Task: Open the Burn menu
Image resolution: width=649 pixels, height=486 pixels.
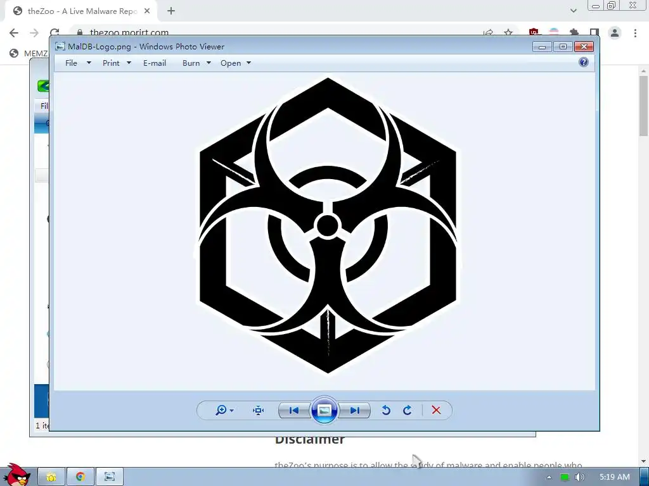Action: point(191,63)
